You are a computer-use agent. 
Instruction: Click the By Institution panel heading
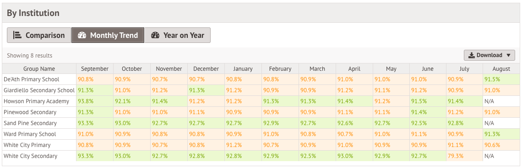coord(33,13)
